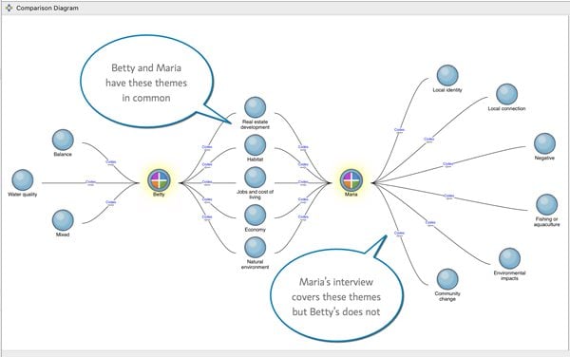Click the Fishing or aquaculture node
570x357 pixels.
(547, 205)
